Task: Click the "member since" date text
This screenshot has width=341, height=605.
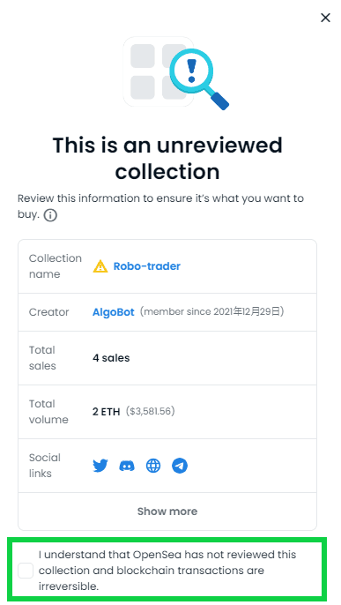Action: [x=212, y=312]
